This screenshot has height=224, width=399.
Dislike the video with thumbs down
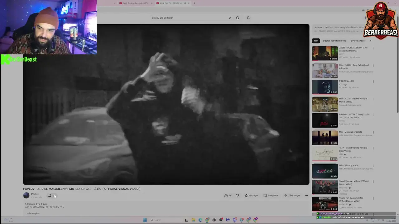238,195
